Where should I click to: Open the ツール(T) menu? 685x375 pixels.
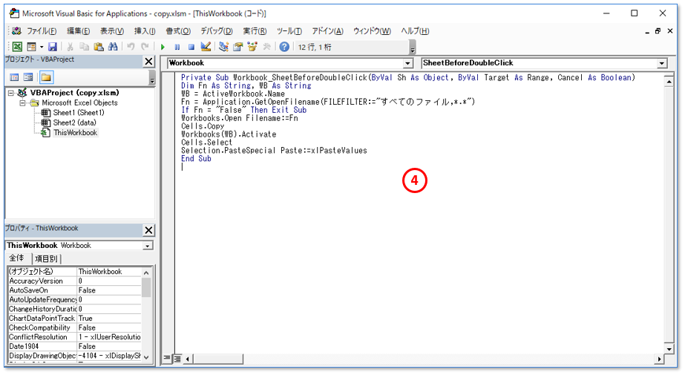289,31
